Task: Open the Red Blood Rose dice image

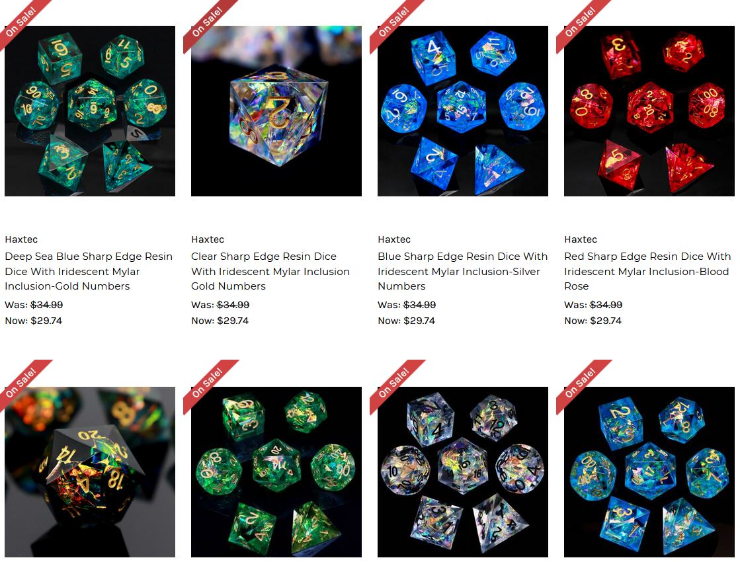Action: pyautogui.click(x=649, y=111)
